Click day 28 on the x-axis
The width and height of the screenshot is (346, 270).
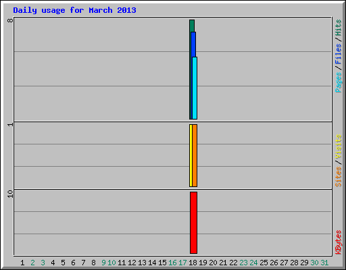tap(294, 263)
